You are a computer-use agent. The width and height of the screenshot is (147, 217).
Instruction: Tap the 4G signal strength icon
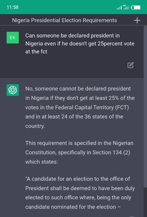click(126, 7)
